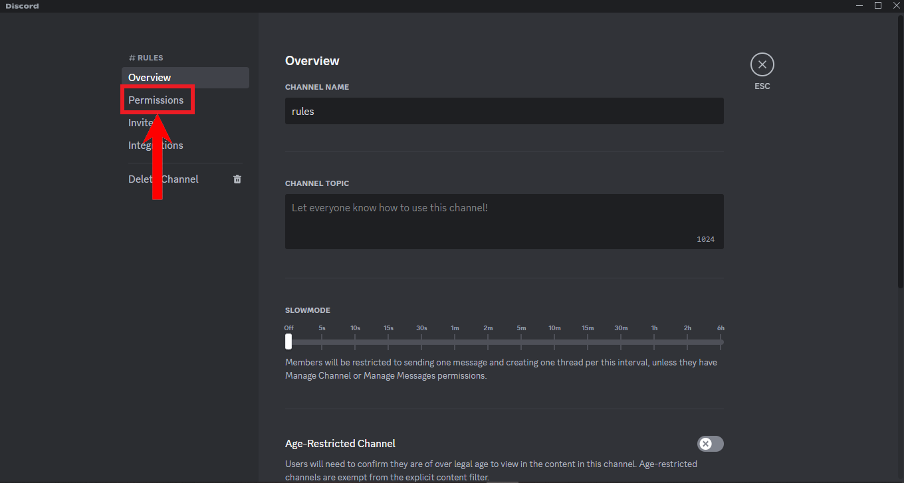Click the ESC close settings icon
The height and width of the screenshot is (483, 904).
tap(762, 65)
